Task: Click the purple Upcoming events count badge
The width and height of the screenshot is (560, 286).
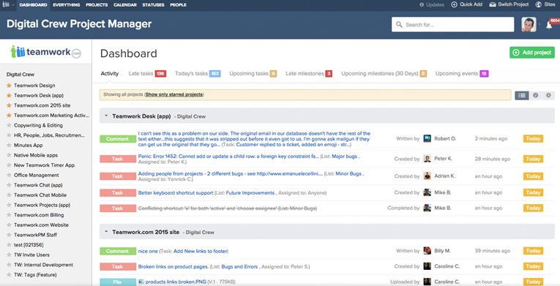Action: click(484, 74)
